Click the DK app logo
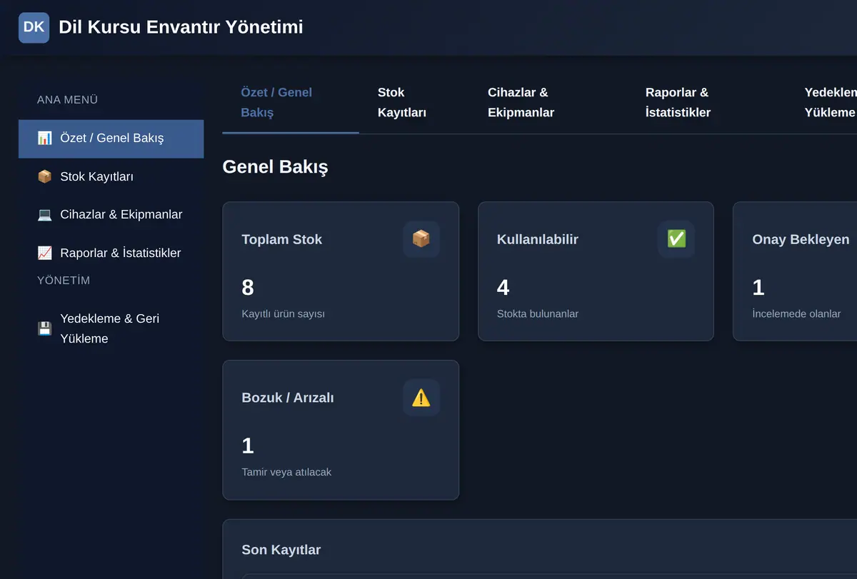Screen dimensions: 857x579 pos(34,28)
